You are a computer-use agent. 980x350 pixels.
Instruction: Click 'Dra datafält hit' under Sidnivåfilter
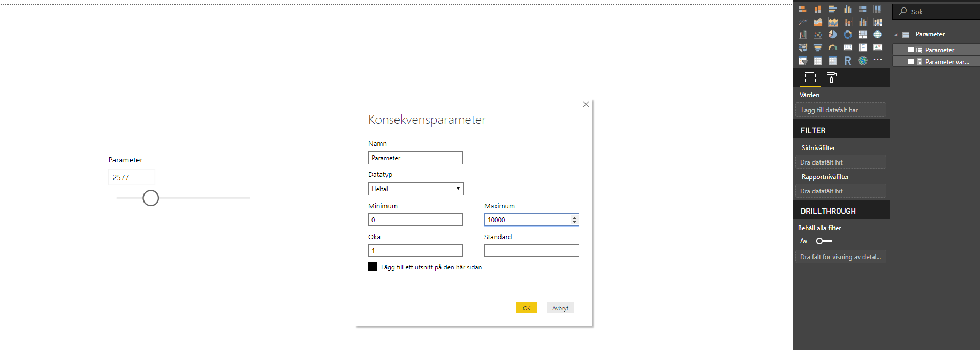[x=841, y=162]
